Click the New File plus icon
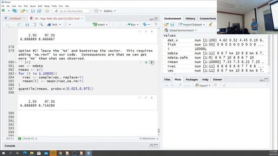The height and width of the screenshot is (156, 278). tap(3, 11)
